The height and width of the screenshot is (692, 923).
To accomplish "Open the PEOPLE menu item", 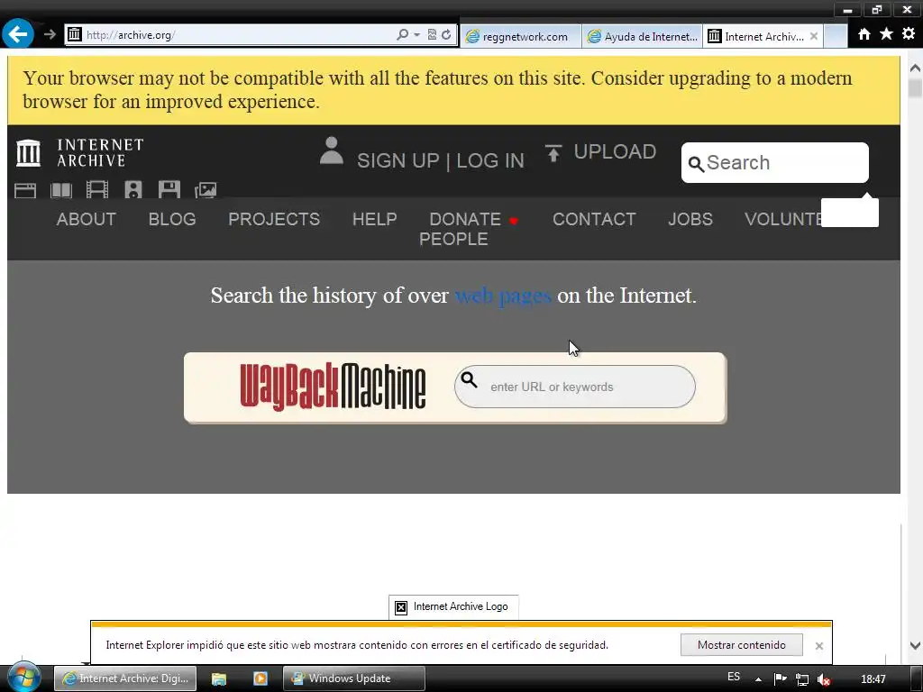I will pos(453,240).
